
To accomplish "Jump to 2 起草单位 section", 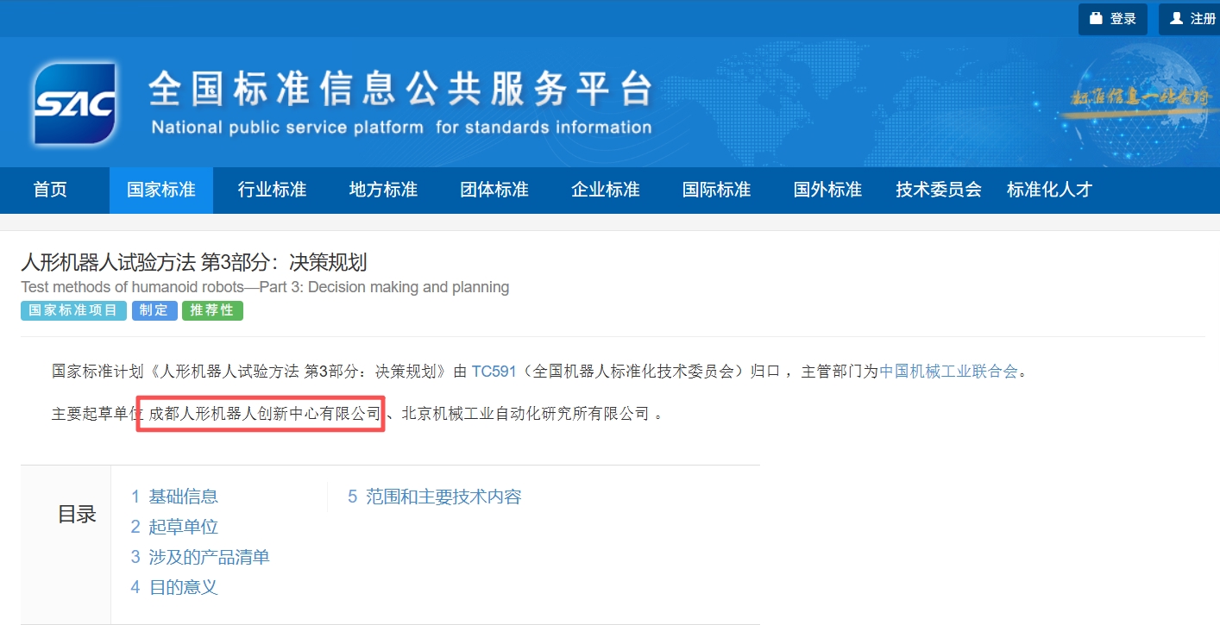I will (x=174, y=527).
